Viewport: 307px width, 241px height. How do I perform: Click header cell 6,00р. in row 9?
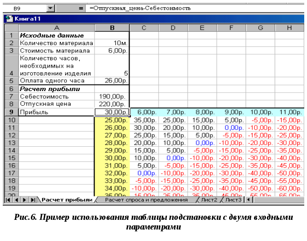coord(144,112)
